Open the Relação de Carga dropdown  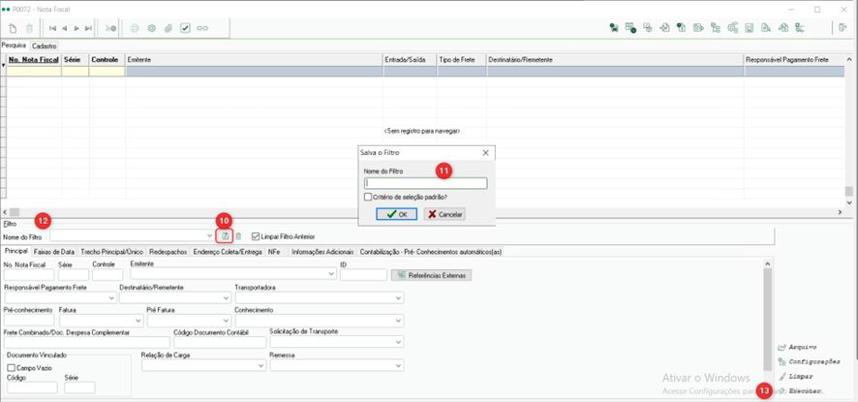click(260, 365)
